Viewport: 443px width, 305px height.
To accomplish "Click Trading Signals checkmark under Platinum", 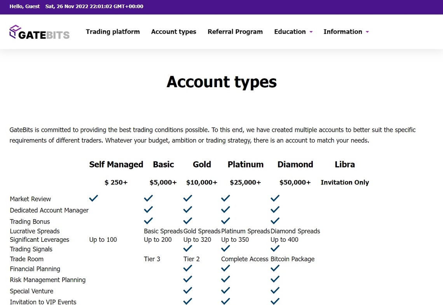I will 225,248.
